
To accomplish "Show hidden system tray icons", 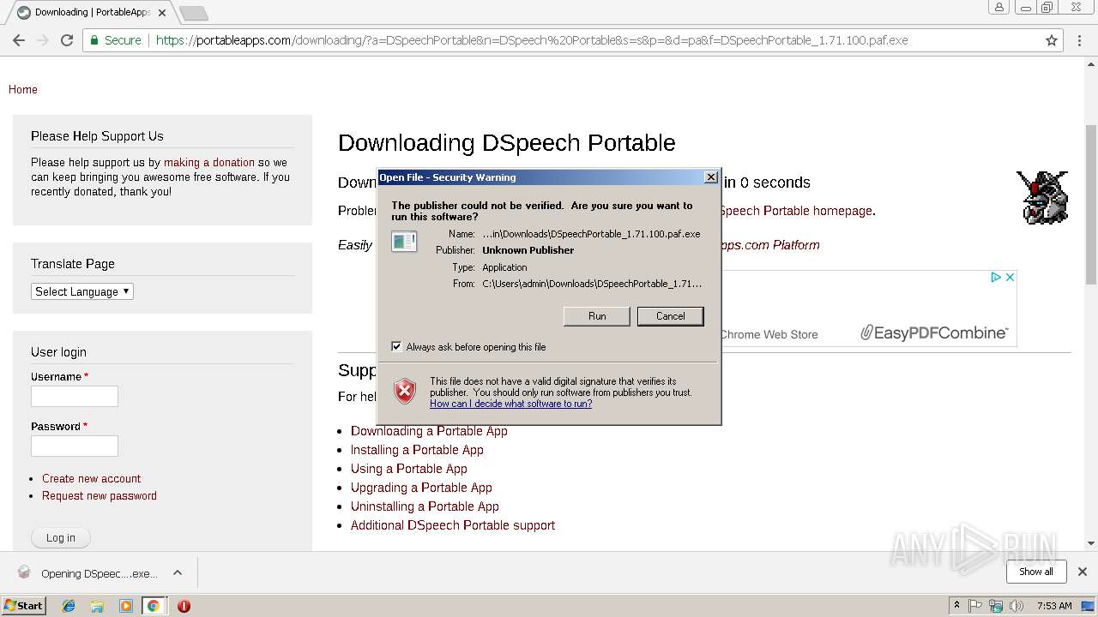I will (956, 605).
